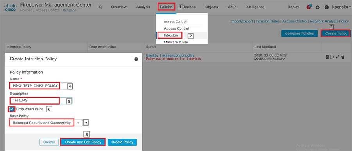The height and width of the screenshot is (151, 352).
Task: Open the search magnifier icon
Action: (x=101, y=7)
